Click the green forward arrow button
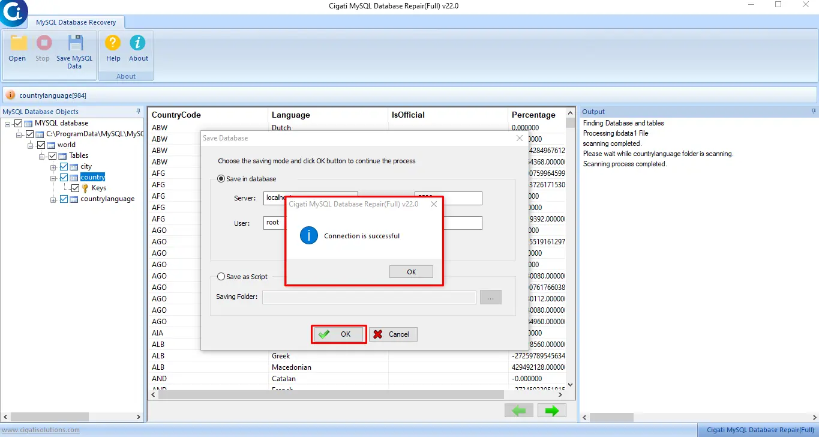819x437 pixels. point(552,411)
